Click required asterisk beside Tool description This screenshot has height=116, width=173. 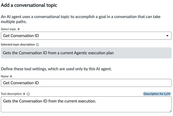pos(24,94)
